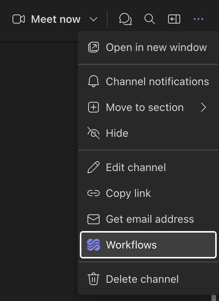Viewport: 219px width, 301px height.
Task: Click the envelope icon for Get email address
Action: click(x=94, y=219)
